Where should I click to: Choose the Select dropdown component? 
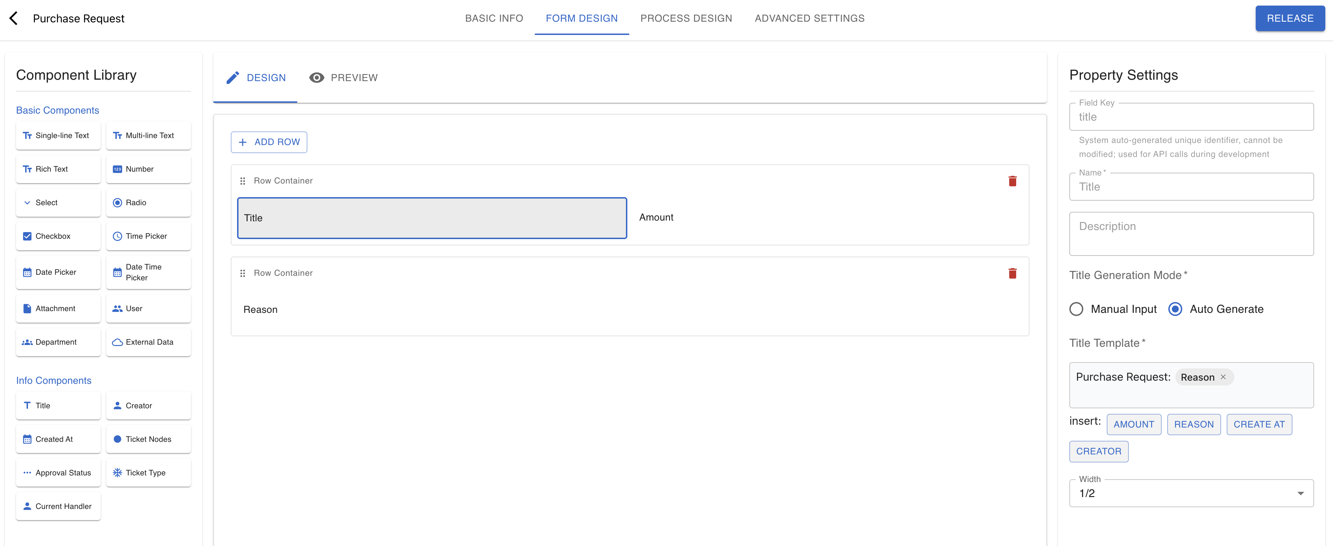(58, 203)
